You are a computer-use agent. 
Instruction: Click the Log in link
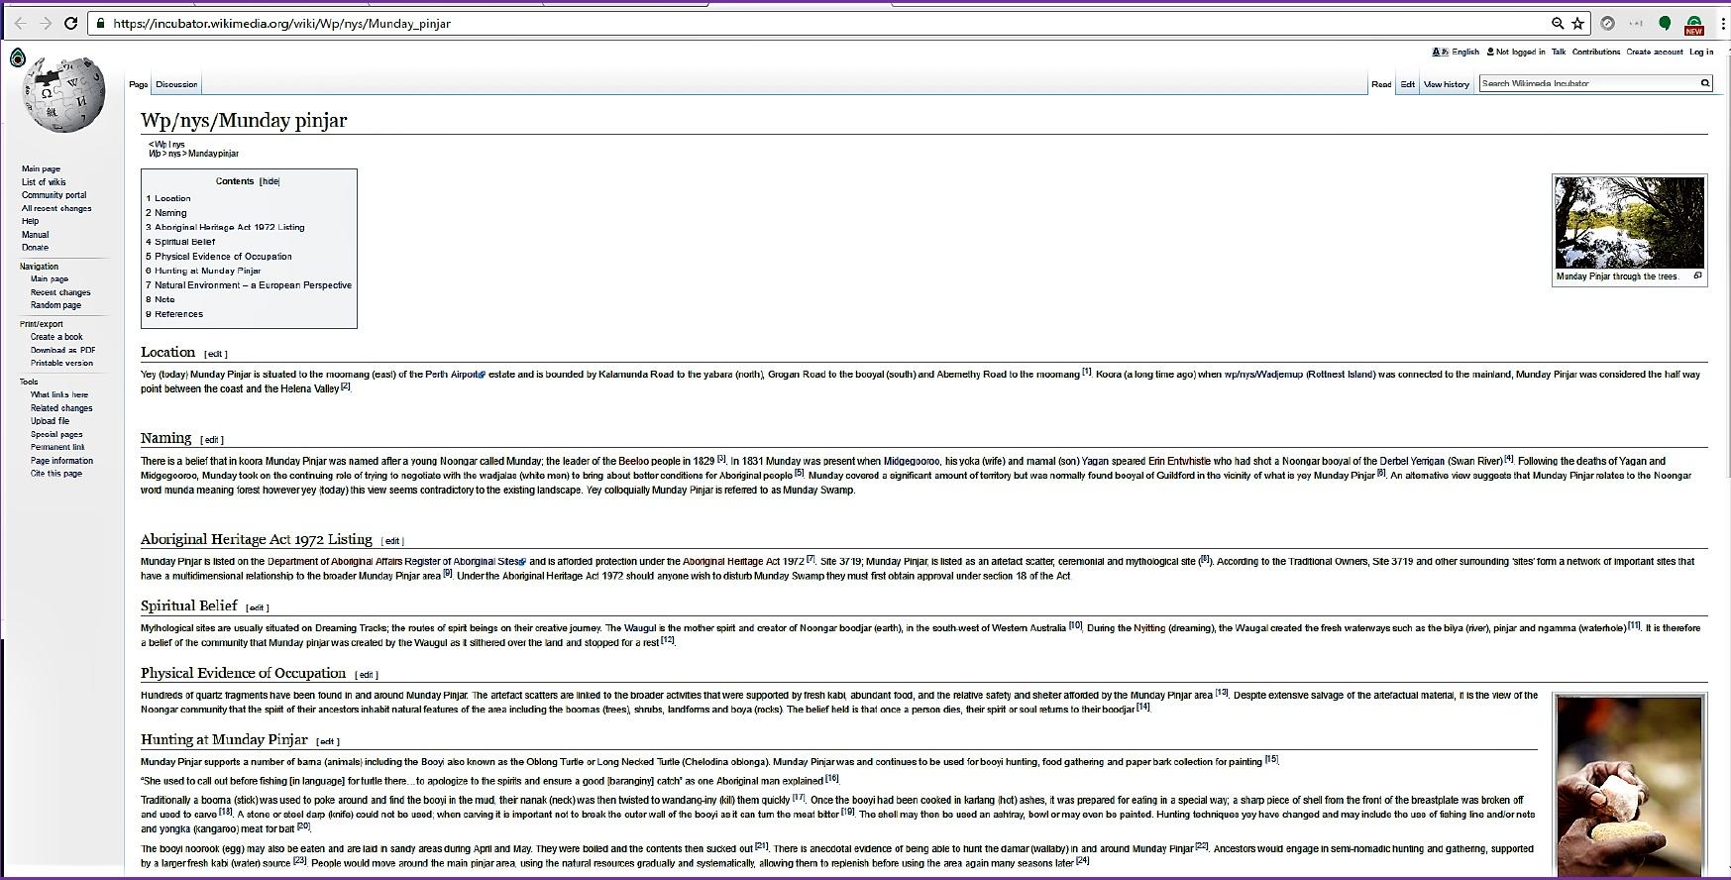pyautogui.click(x=1701, y=52)
